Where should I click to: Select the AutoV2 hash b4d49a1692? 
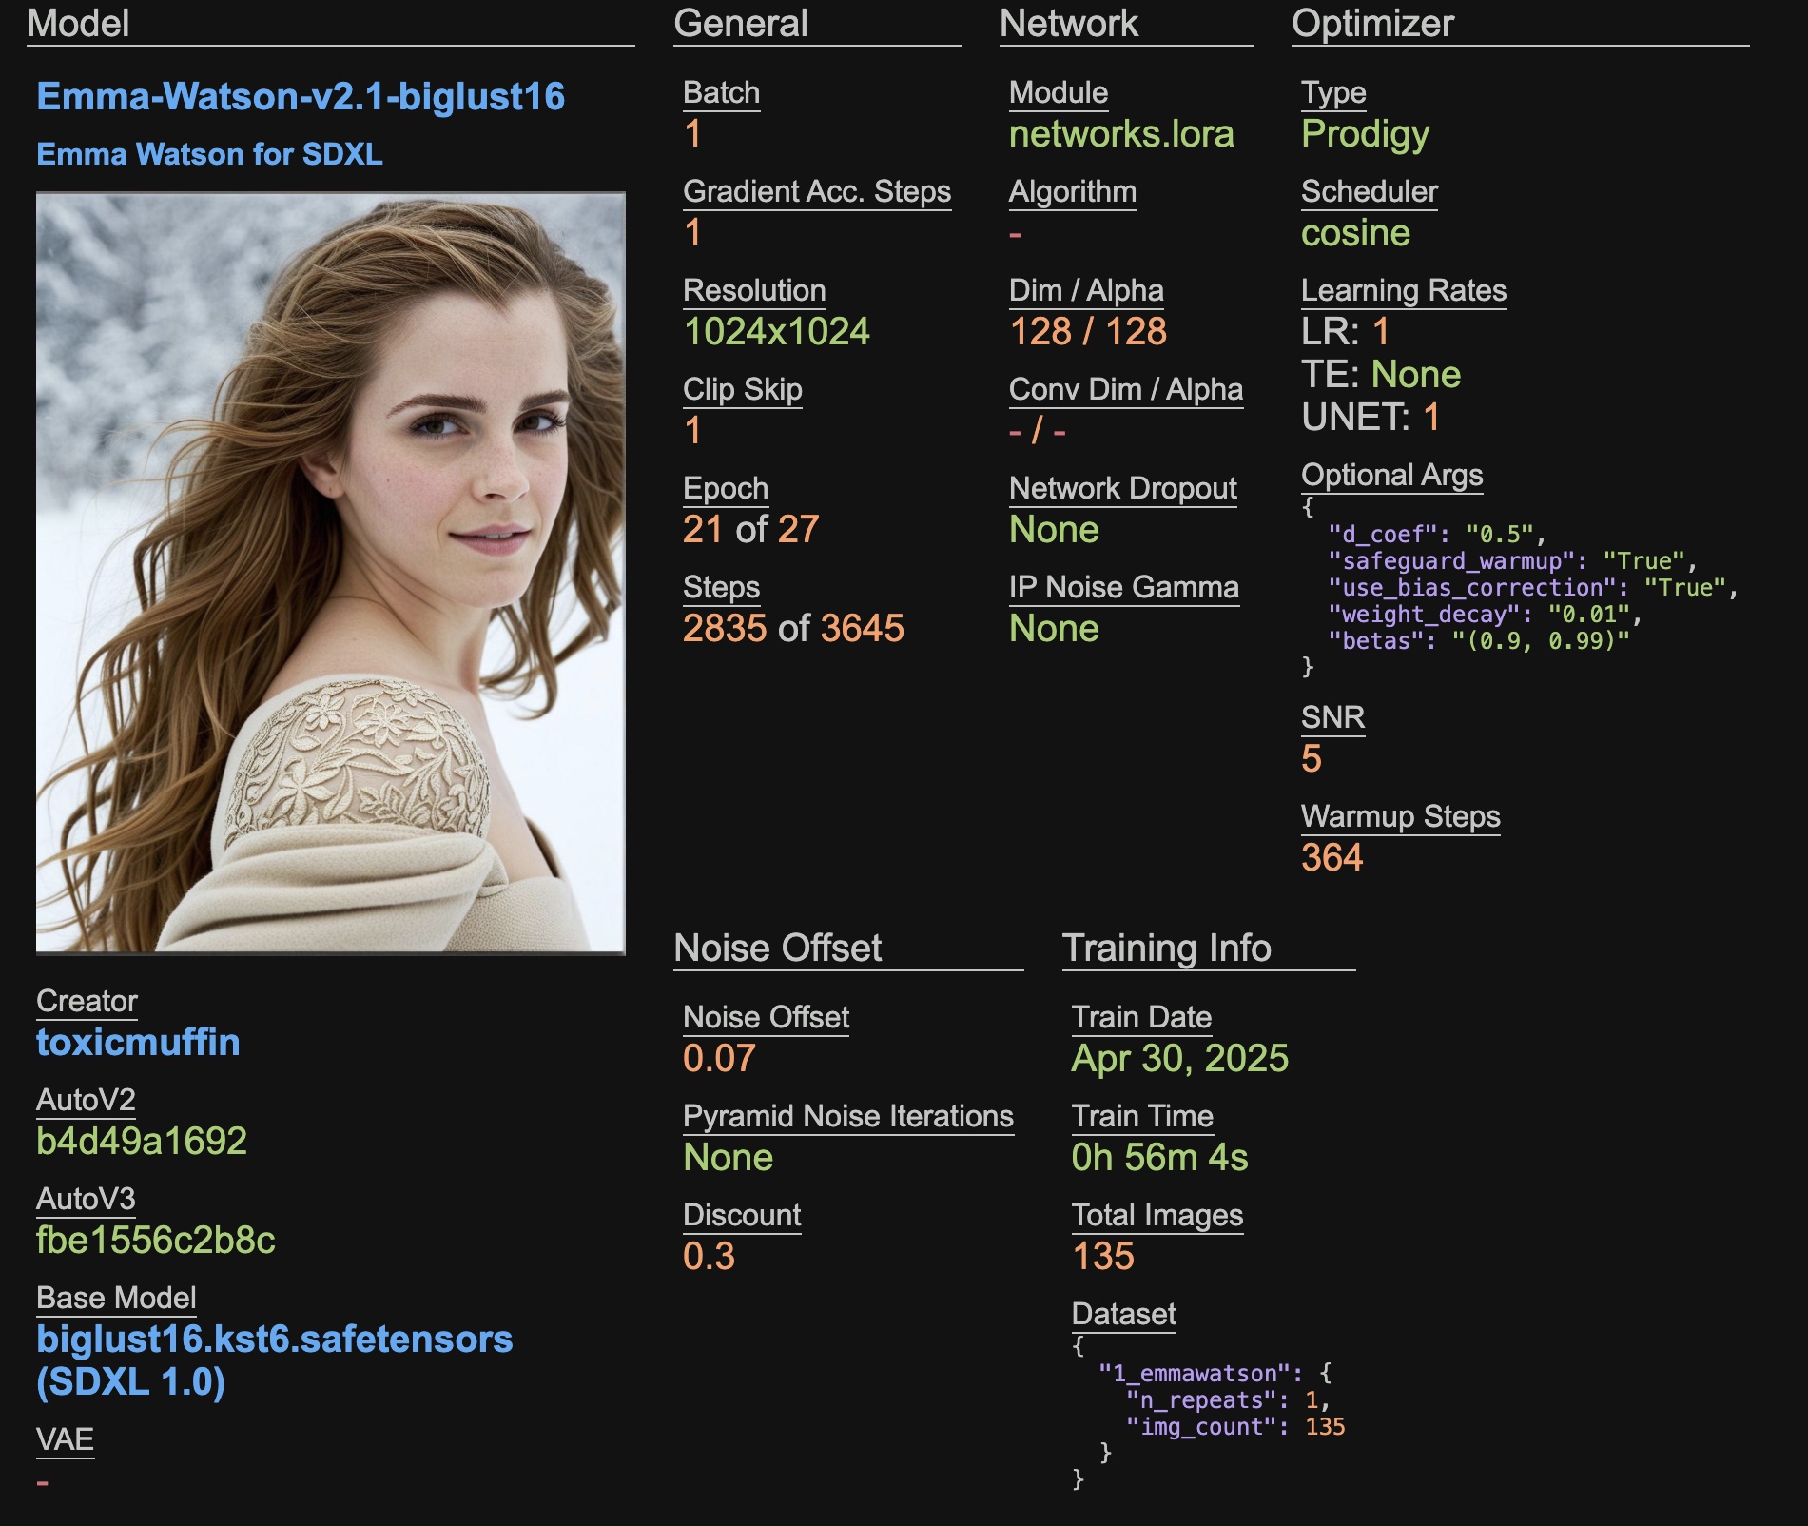coord(142,1141)
